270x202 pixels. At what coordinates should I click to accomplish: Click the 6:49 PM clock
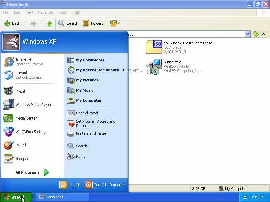(x=258, y=197)
